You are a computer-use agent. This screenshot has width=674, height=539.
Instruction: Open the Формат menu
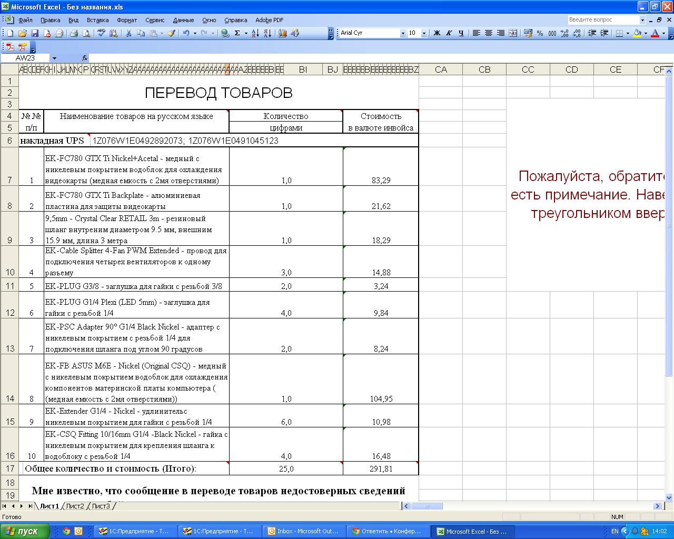pos(127,20)
